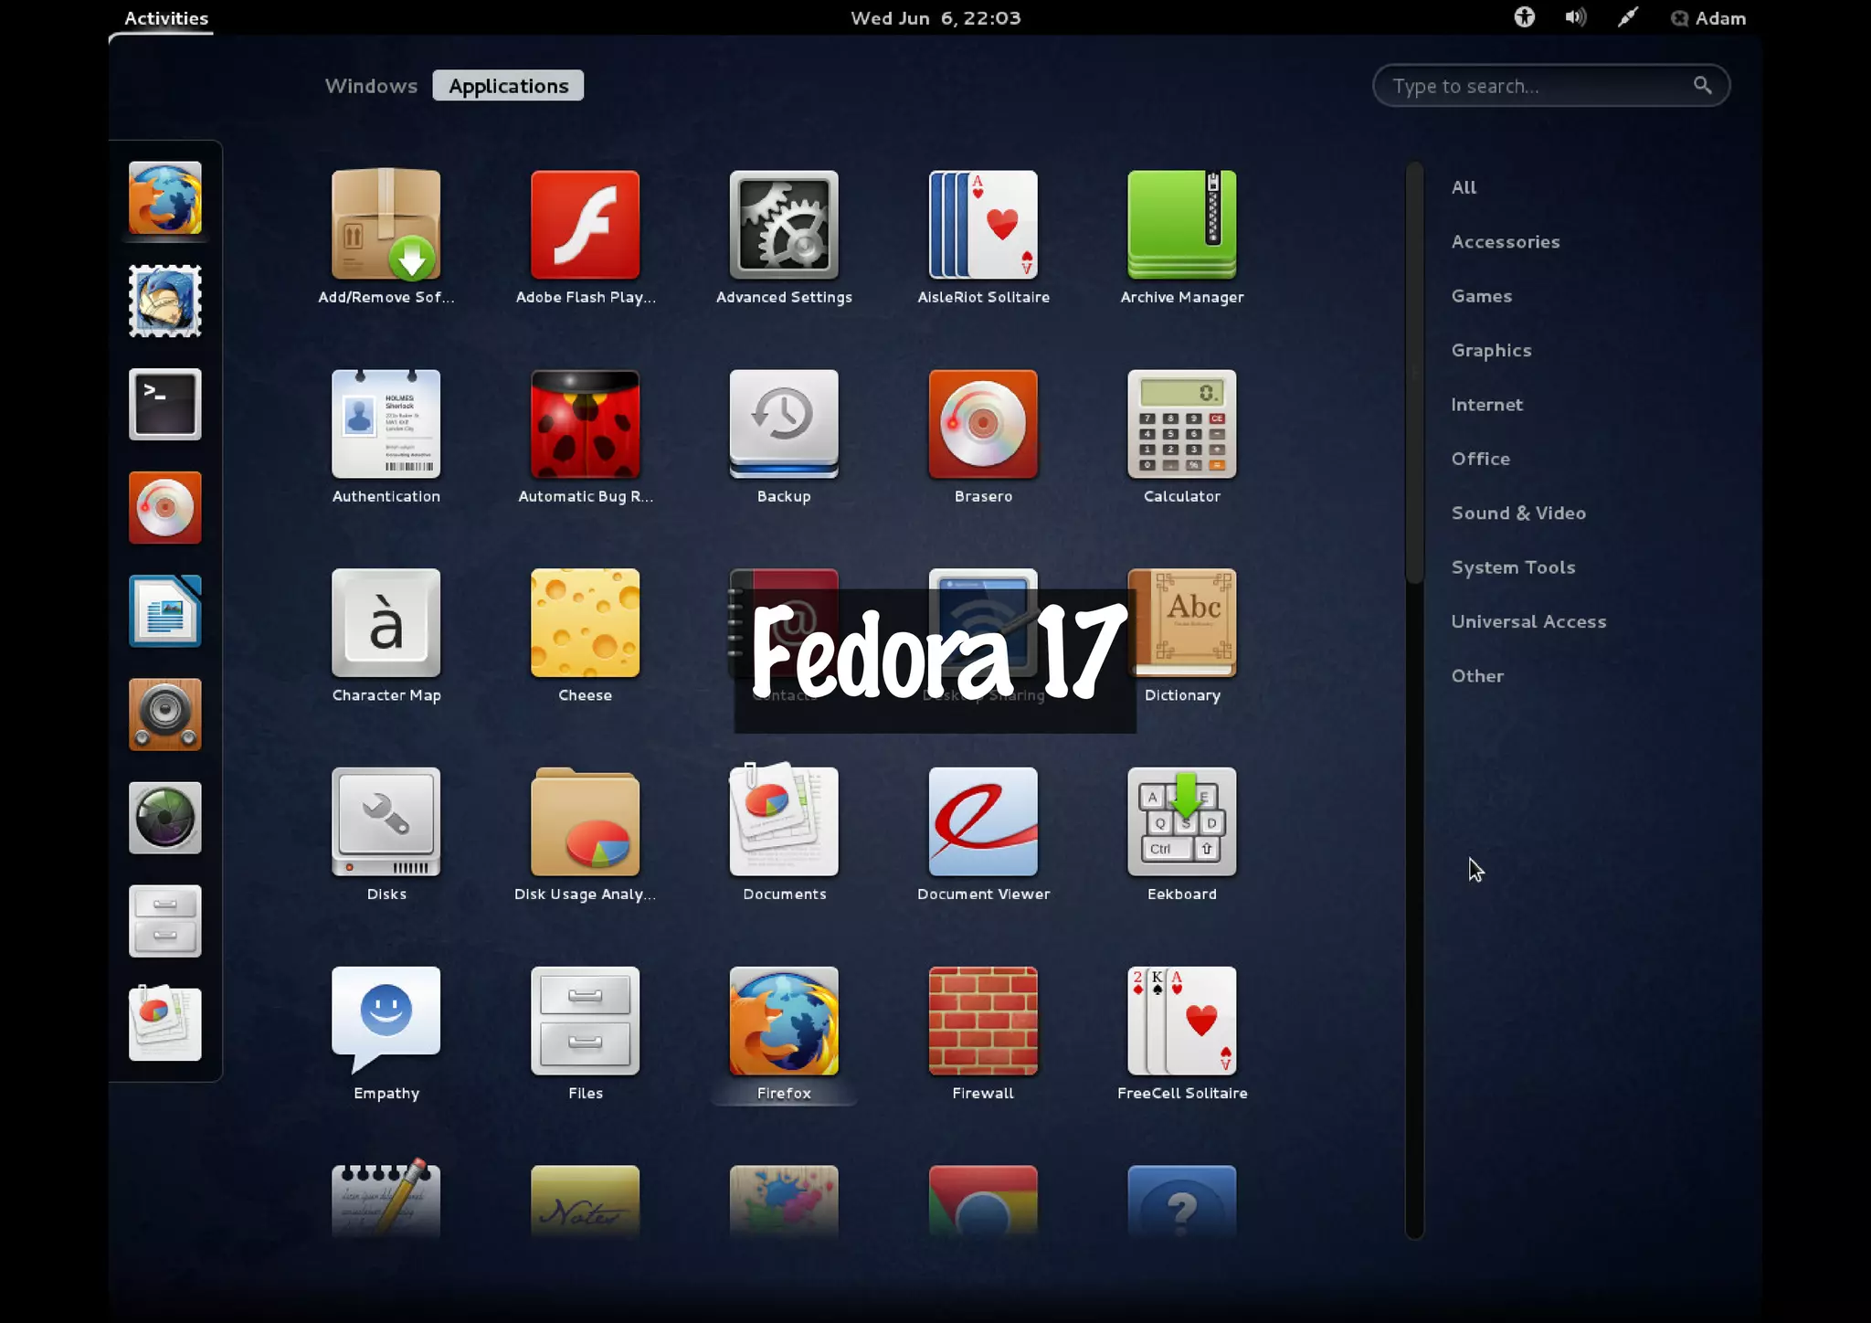
Task: Launch Documents app from grid
Action: (x=784, y=835)
